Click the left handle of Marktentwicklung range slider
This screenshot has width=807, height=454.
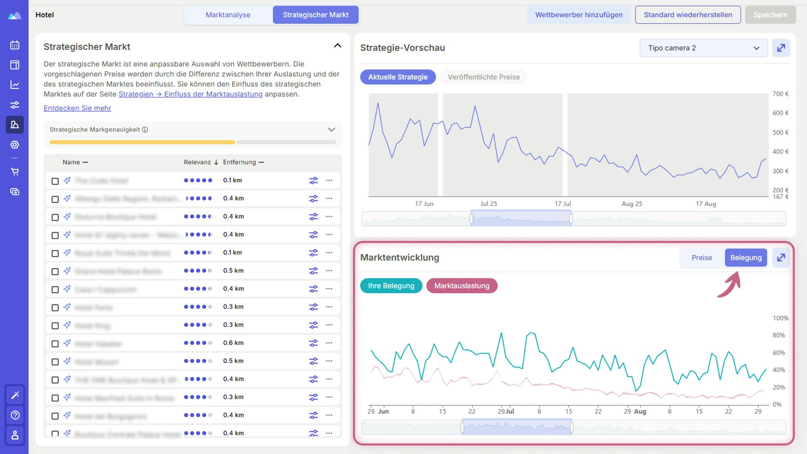coord(462,428)
